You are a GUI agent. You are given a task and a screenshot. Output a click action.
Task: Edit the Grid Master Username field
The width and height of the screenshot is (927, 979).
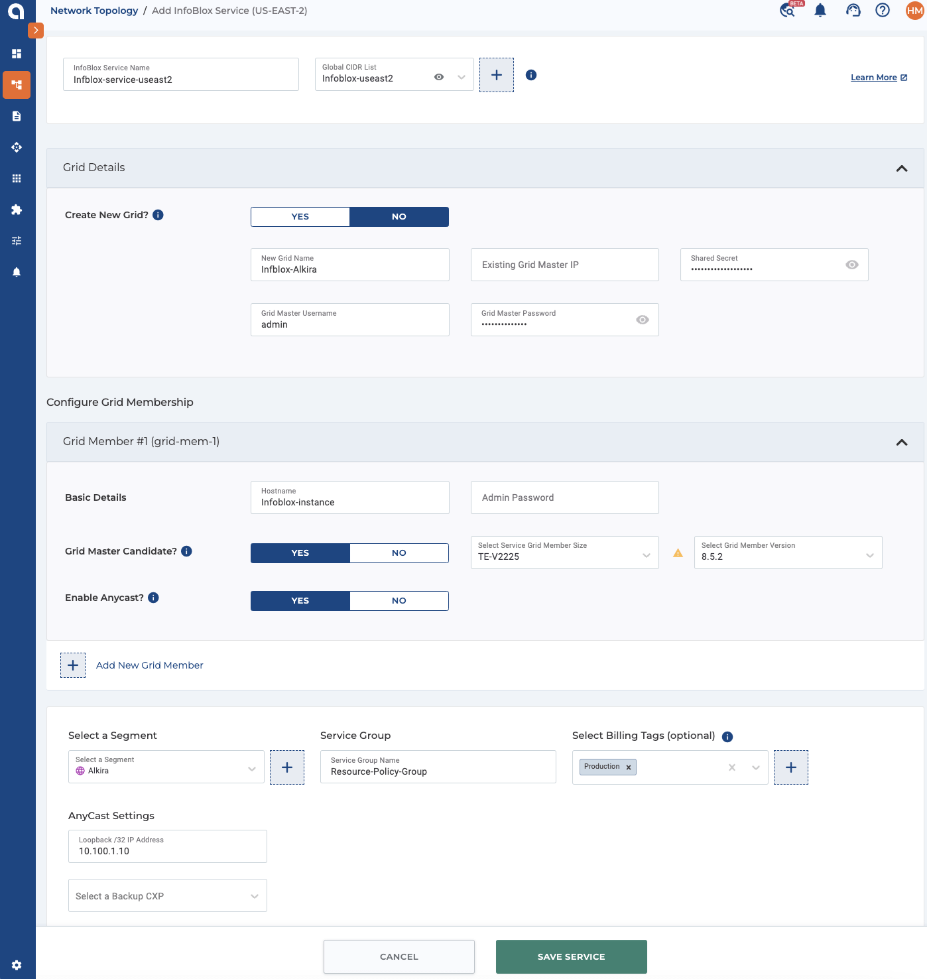pyautogui.click(x=350, y=320)
